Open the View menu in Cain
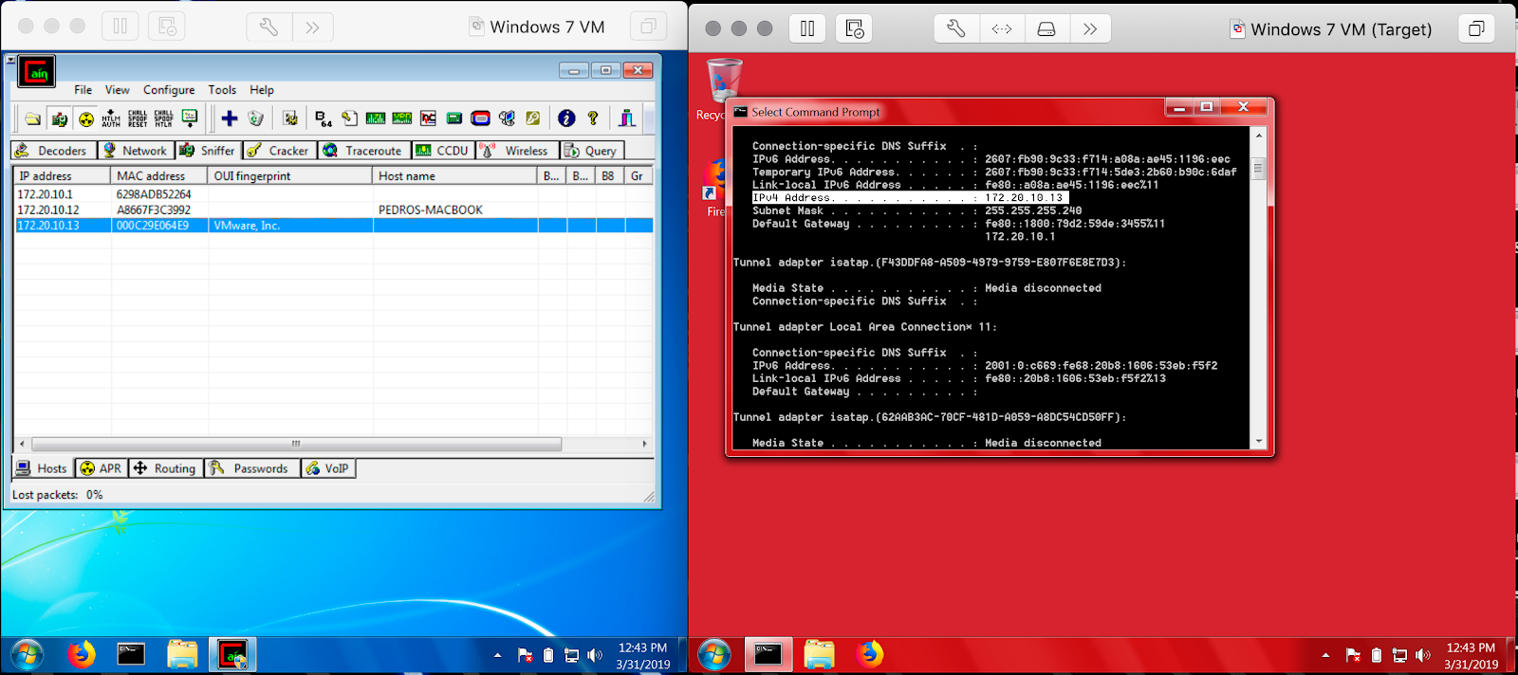Image resolution: width=1518 pixels, height=675 pixels. 118,90
